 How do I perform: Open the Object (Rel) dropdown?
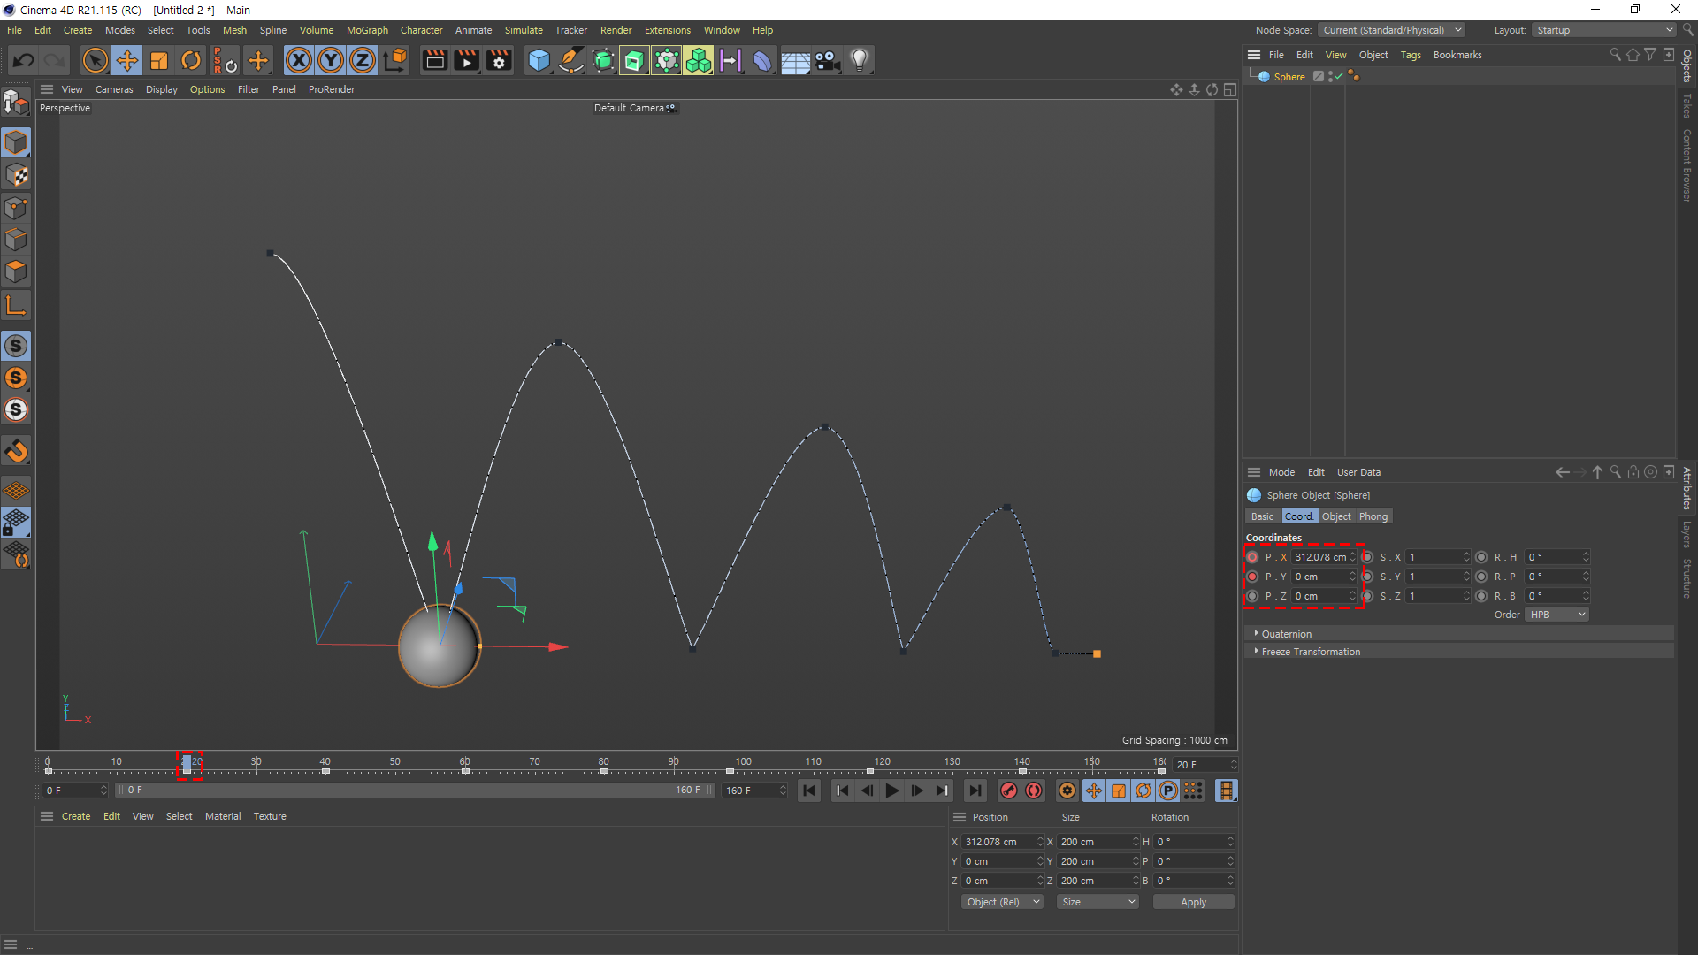pyautogui.click(x=1002, y=902)
